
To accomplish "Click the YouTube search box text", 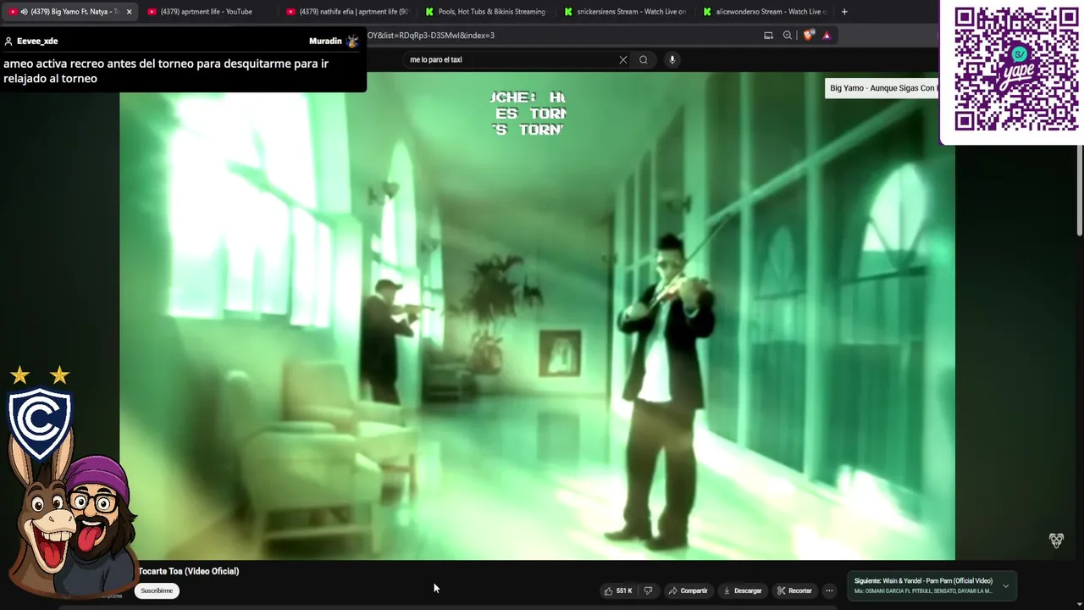I will tap(436, 60).
